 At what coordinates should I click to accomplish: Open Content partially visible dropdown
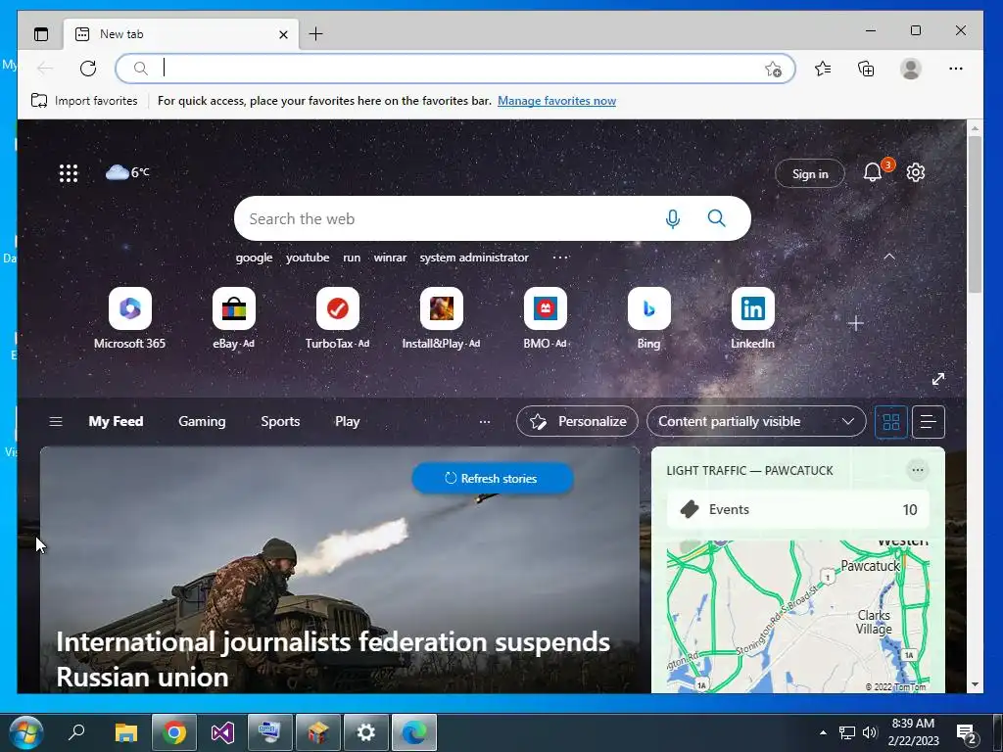pyautogui.click(x=756, y=421)
